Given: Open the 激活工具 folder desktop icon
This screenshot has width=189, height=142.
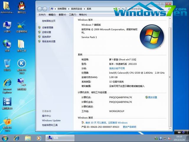Looking at the screenshot, I should point(22,46).
